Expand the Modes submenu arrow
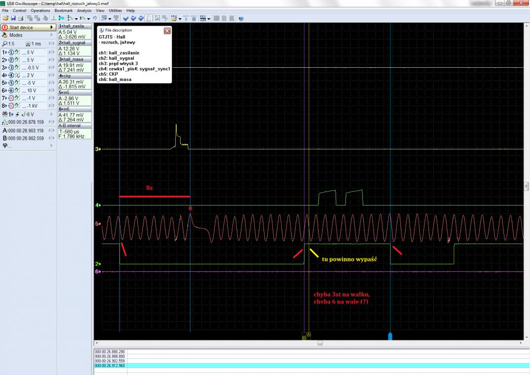Viewport: 530px width, 375px height. 52,36
